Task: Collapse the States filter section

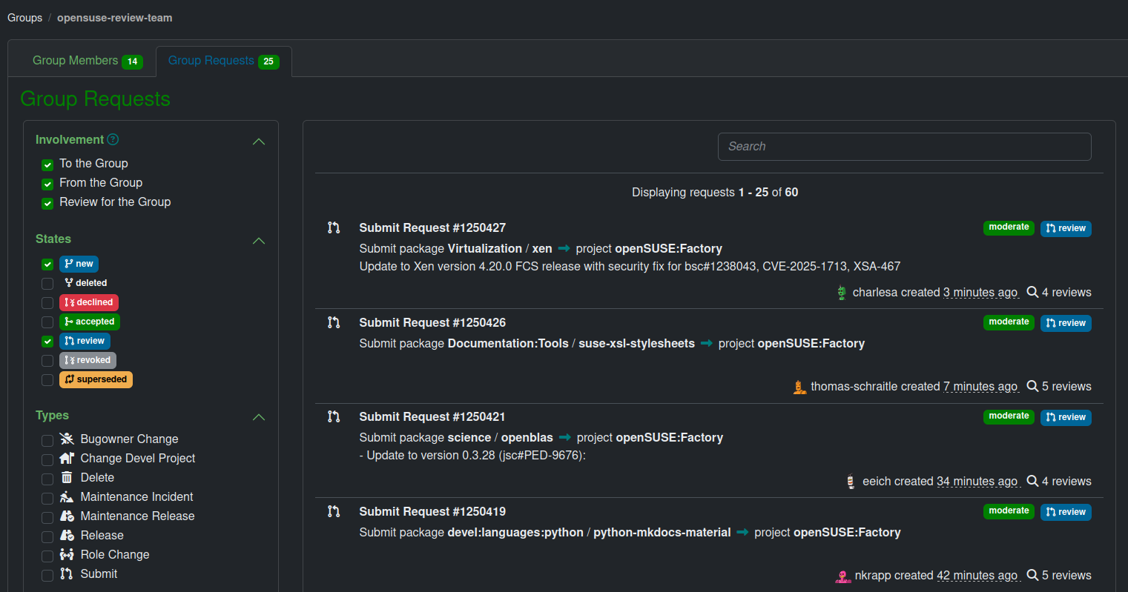Action: pyautogui.click(x=259, y=241)
